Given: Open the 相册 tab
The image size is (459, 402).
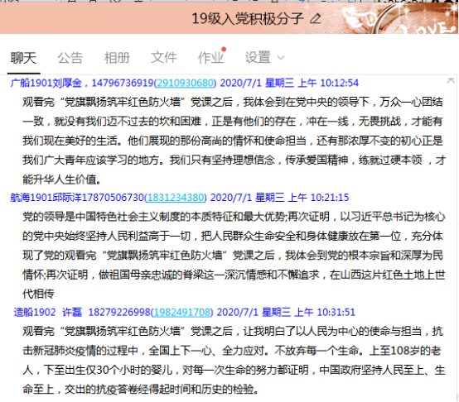Looking at the screenshot, I should [x=117, y=58].
